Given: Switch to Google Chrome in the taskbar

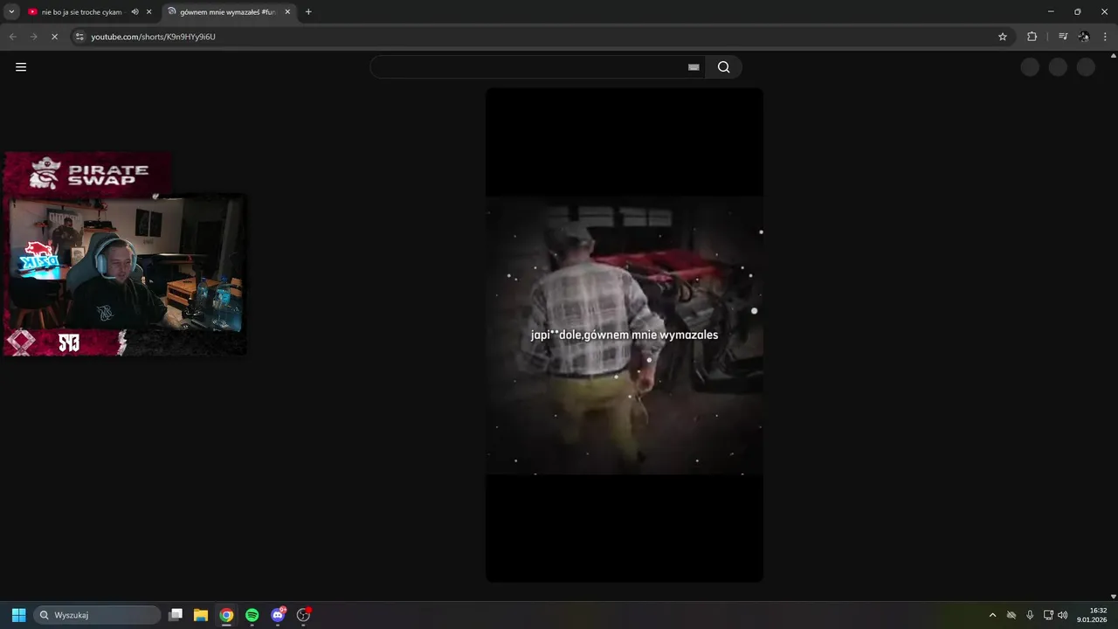Looking at the screenshot, I should [x=226, y=615].
